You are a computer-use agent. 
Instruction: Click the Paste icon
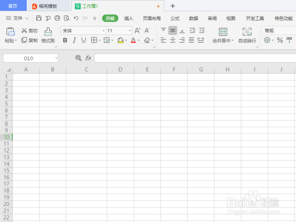(x=10, y=31)
